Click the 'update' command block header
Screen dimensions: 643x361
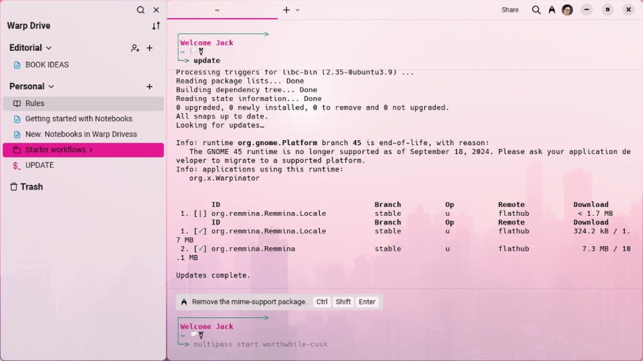(206, 60)
